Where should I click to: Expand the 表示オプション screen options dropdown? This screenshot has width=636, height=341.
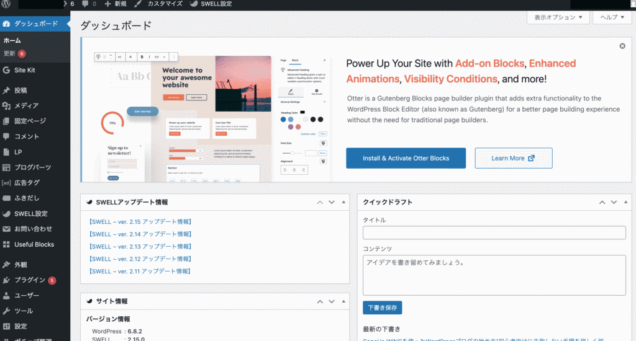pyautogui.click(x=558, y=17)
